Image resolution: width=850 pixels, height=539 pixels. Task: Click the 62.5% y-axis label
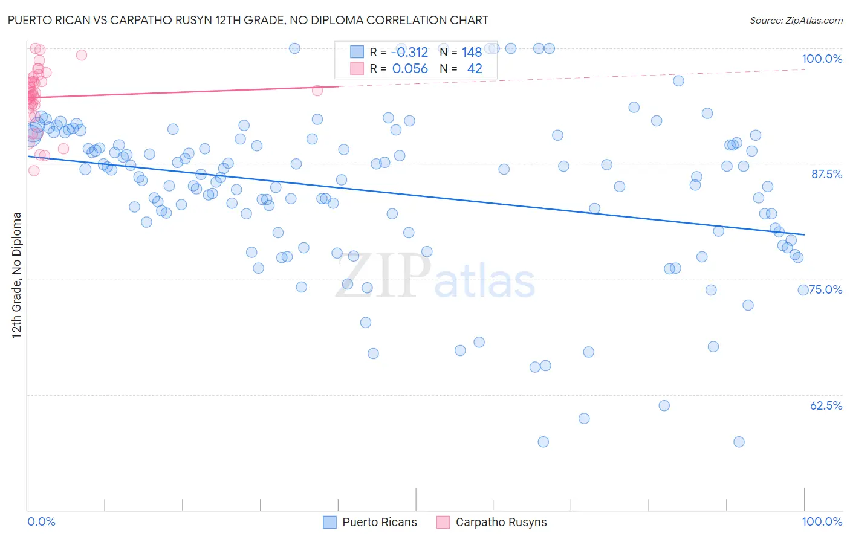tap(826, 405)
